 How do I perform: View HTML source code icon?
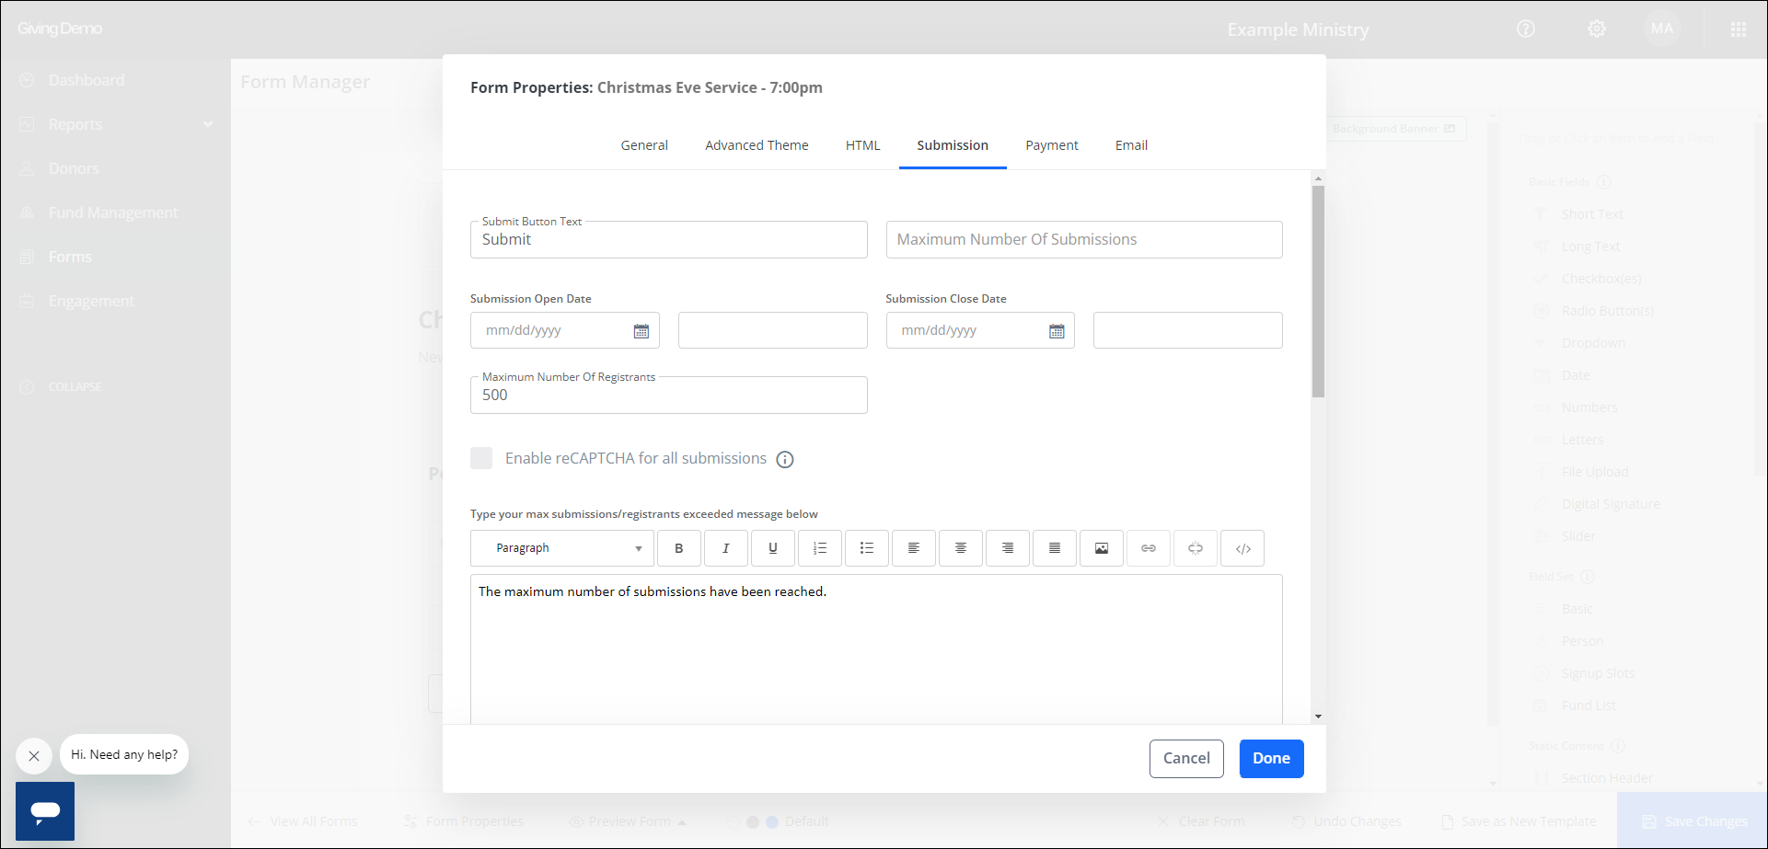[1242, 548]
